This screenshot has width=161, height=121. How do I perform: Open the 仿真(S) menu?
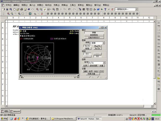coord(56,5)
